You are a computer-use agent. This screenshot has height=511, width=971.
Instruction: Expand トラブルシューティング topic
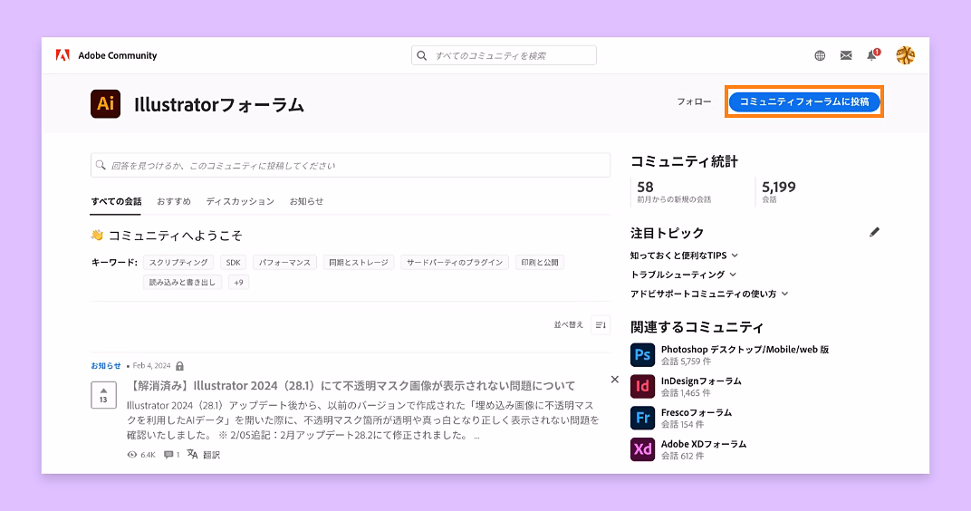tap(733, 275)
